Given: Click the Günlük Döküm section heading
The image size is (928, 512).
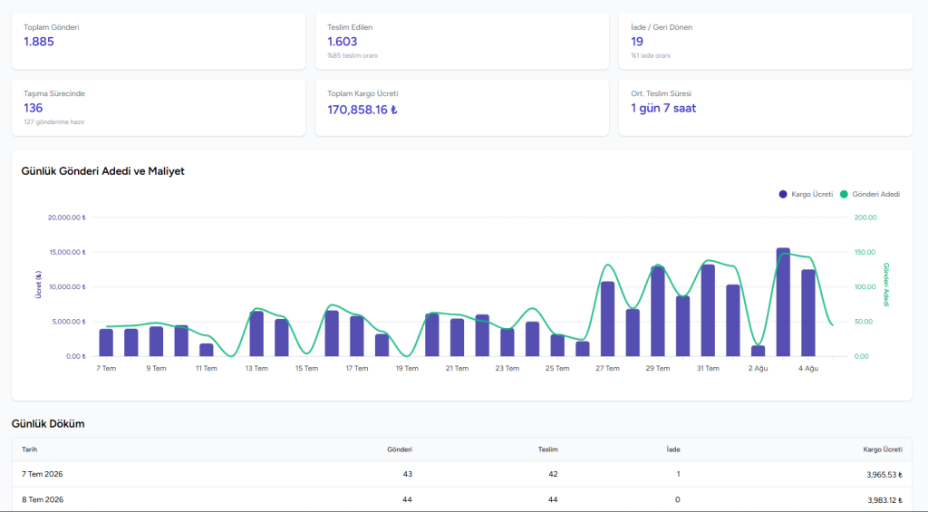Looking at the screenshot, I should coord(48,424).
